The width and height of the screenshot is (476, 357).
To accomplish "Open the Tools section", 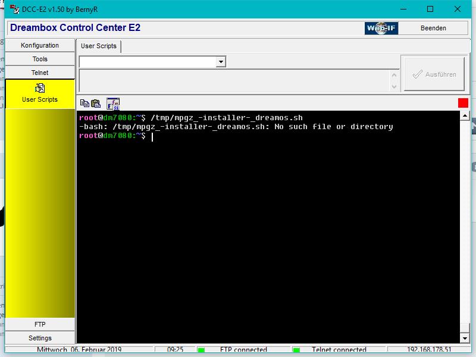I will (x=40, y=59).
